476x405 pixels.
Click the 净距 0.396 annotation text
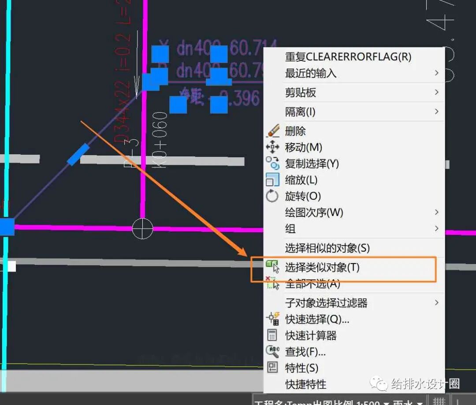click(x=219, y=97)
